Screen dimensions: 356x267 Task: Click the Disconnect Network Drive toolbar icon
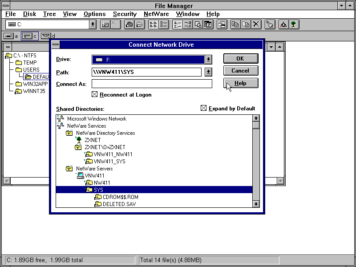click(115, 24)
